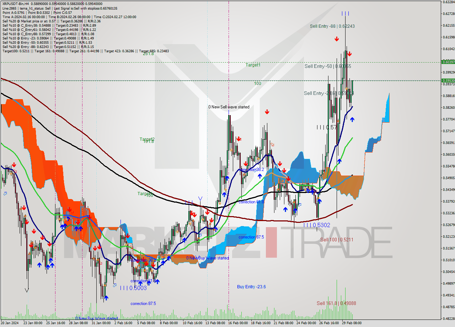The width and height of the screenshot is (455, 327).
Task: Click the '| | | 0.5003' point label
Action: [133, 288]
